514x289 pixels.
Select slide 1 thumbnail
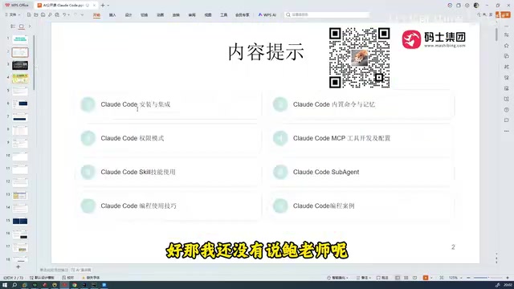click(20, 39)
